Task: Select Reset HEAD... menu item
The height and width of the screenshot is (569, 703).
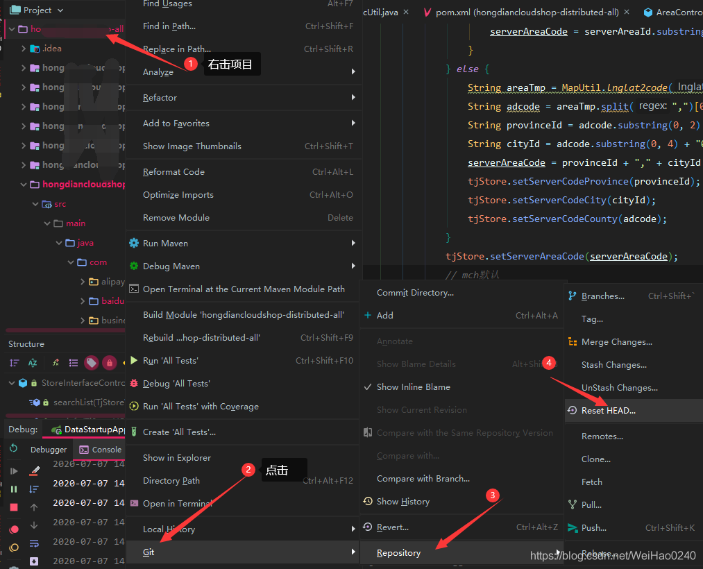Action: tap(634, 410)
